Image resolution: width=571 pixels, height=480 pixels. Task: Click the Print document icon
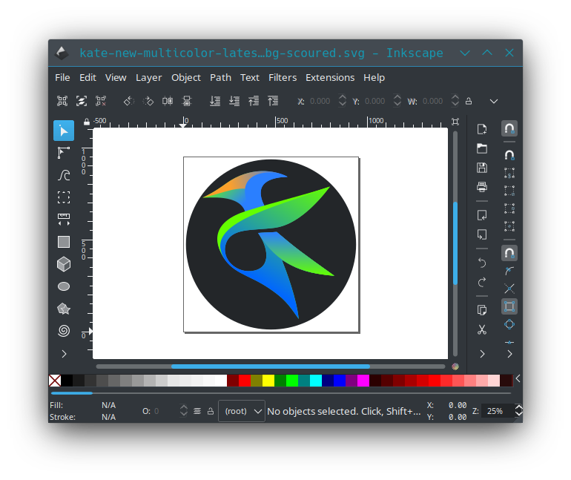(x=482, y=187)
